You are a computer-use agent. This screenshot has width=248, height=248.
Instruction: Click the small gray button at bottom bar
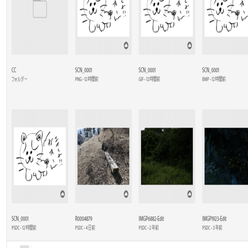(x=24, y=247)
